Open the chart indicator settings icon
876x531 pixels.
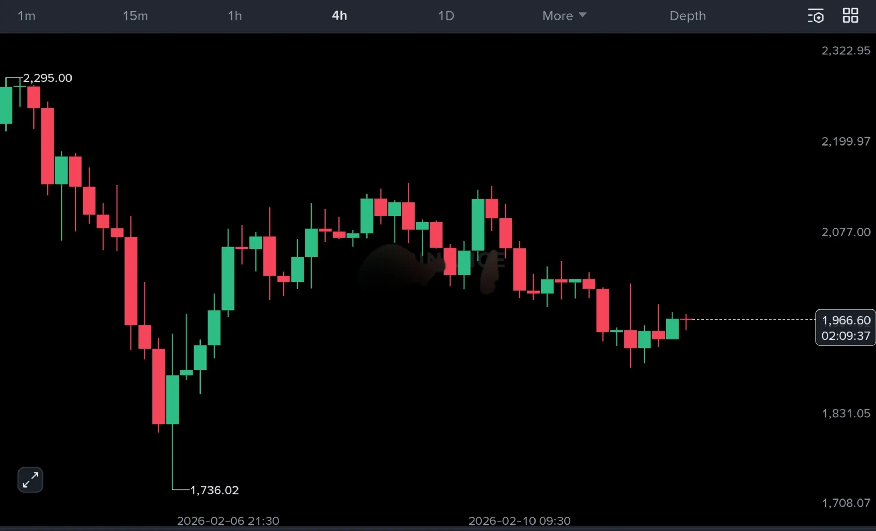click(815, 16)
